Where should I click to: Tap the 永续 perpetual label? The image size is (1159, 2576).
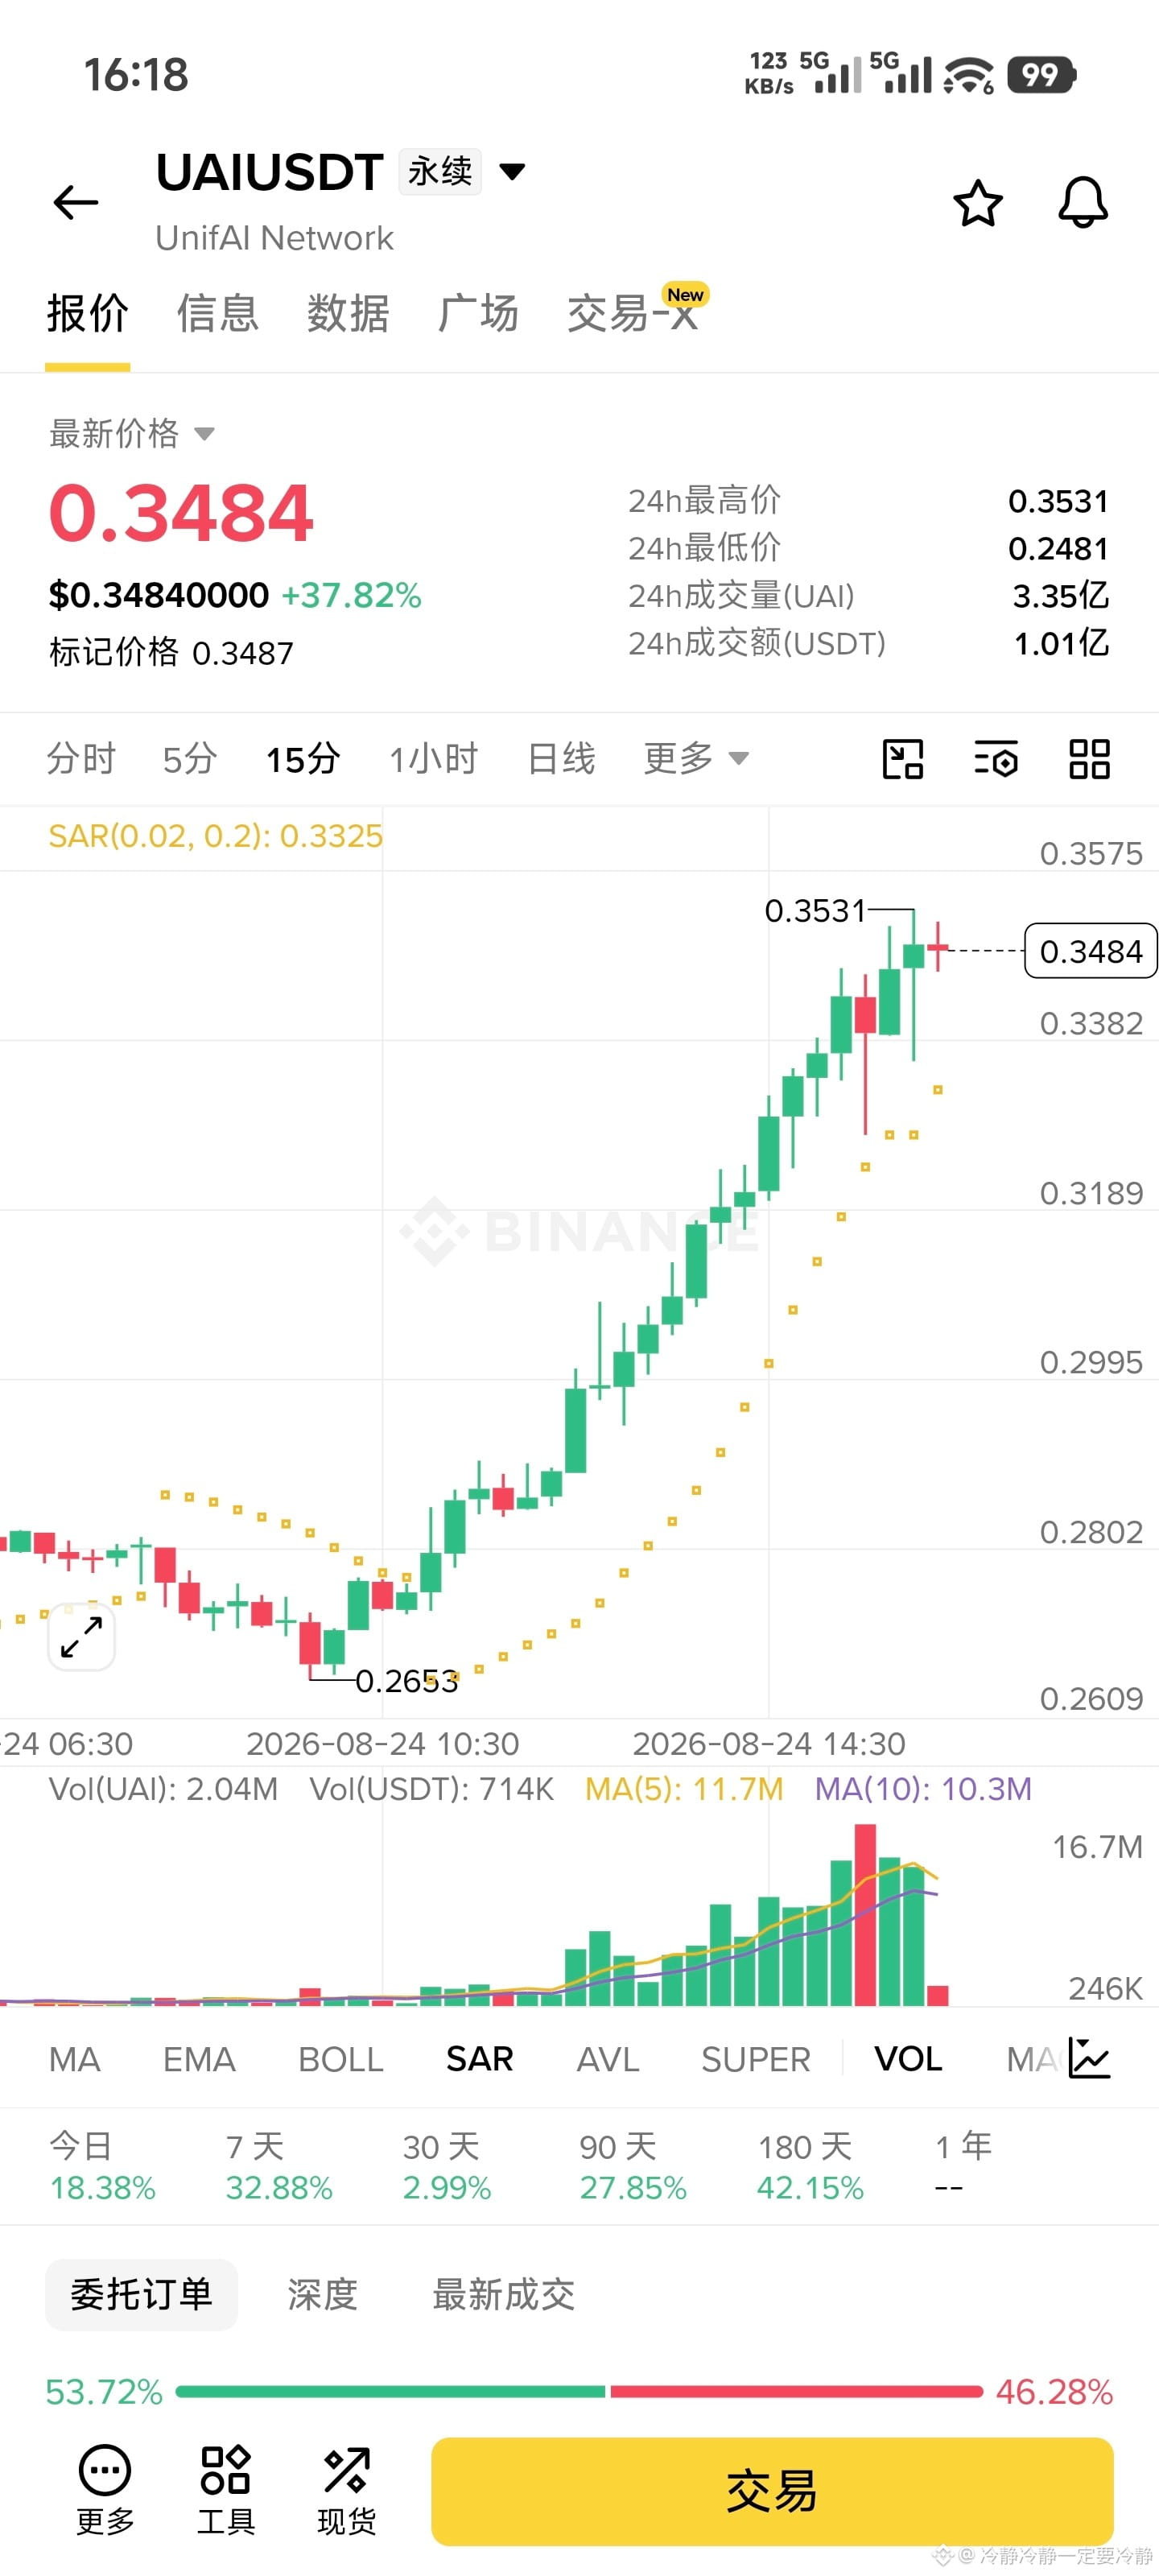[440, 171]
